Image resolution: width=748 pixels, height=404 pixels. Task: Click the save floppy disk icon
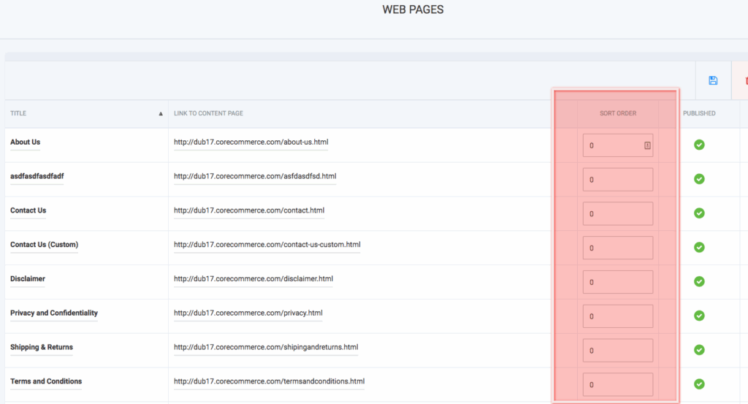[x=713, y=80]
